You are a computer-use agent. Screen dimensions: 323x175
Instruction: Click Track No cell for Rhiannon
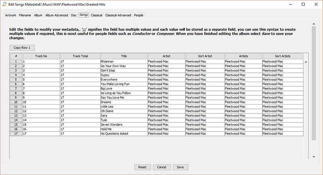tap(41, 62)
